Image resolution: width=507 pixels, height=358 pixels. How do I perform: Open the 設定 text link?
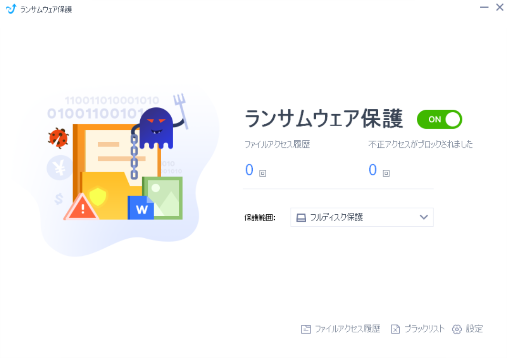tap(474, 329)
